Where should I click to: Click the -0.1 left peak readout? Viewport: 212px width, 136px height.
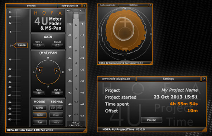coord(69,10)
